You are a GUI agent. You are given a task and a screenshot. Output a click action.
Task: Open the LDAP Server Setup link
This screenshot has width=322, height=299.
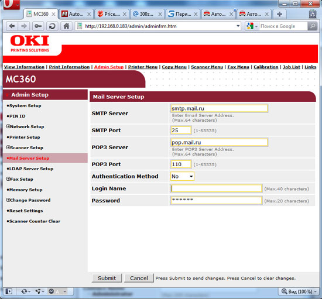pyautogui.click(x=30, y=169)
